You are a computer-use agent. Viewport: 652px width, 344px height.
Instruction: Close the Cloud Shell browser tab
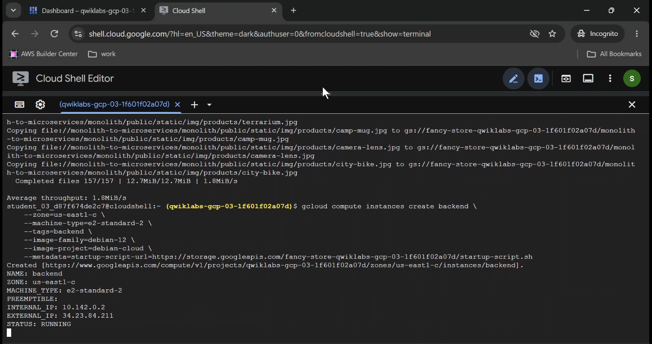click(x=274, y=11)
